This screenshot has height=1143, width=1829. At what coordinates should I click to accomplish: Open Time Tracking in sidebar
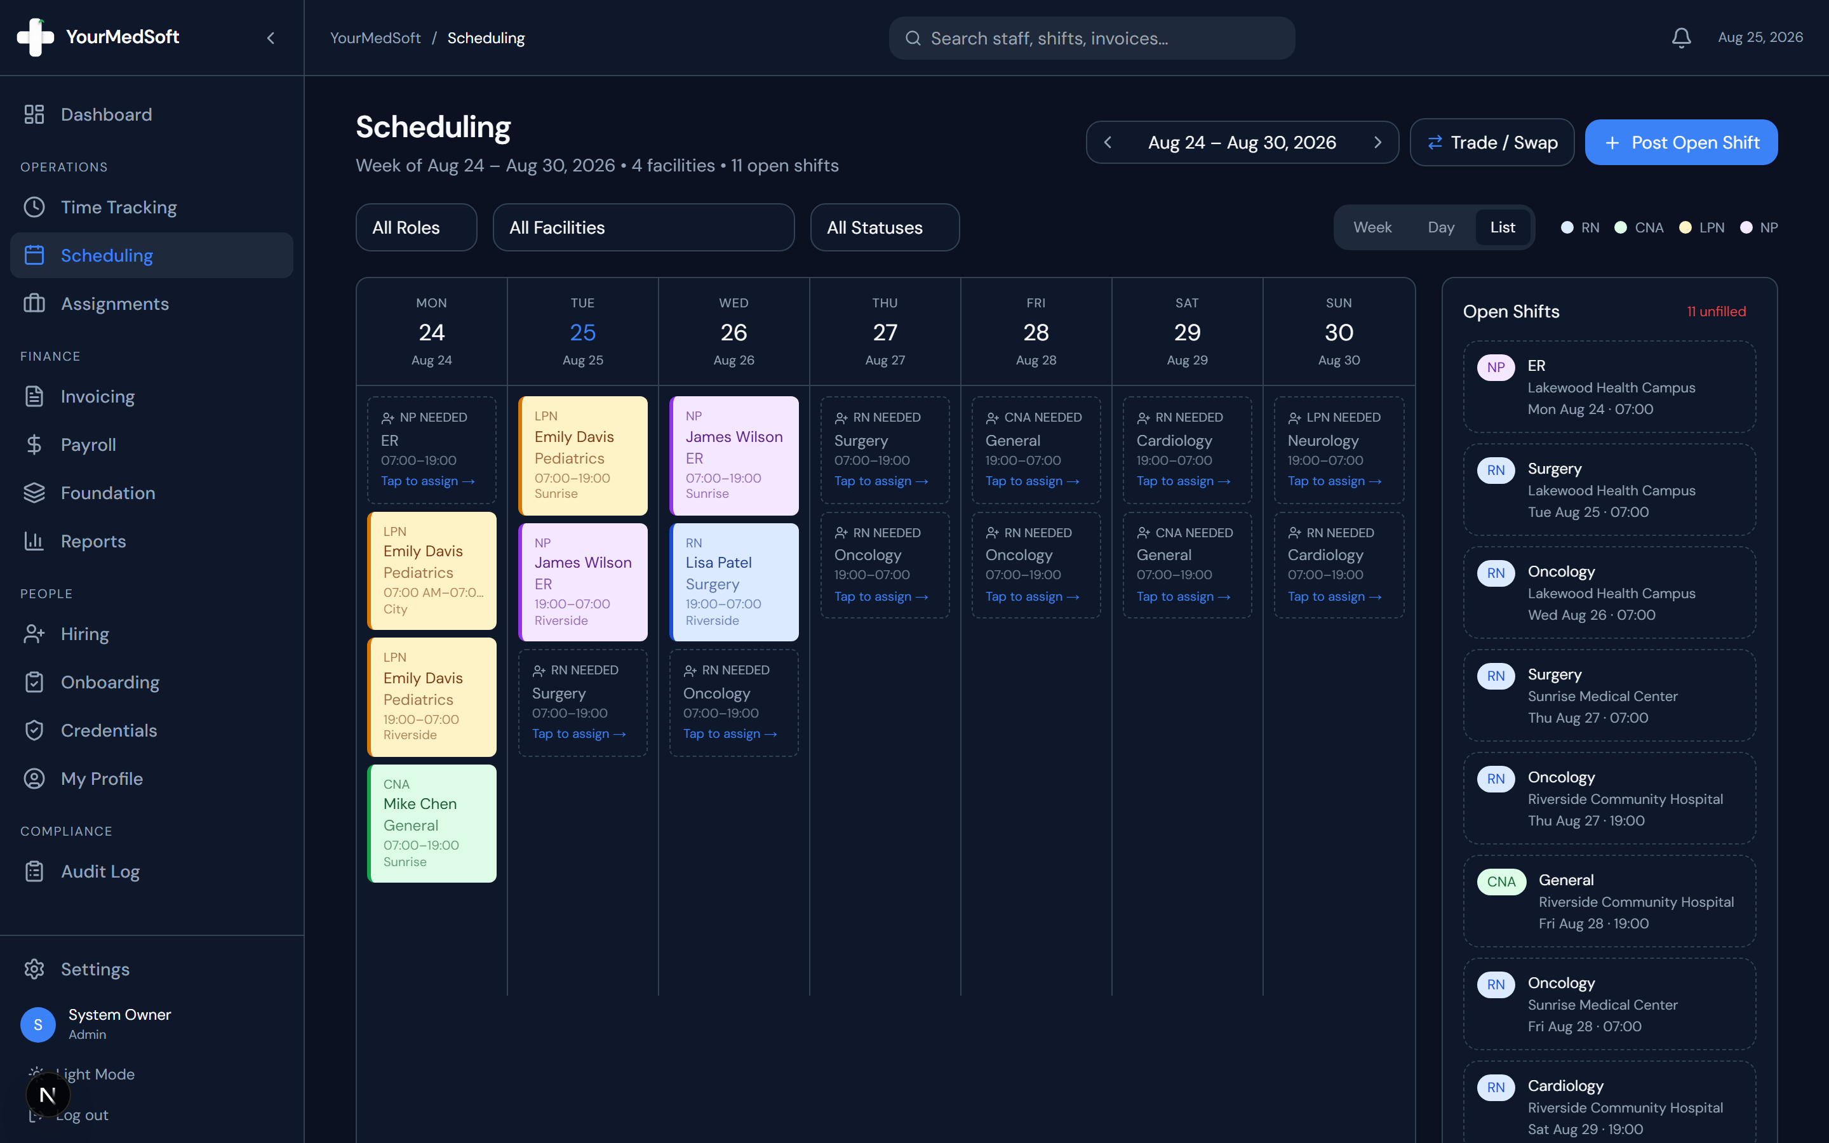pos(152,207)
